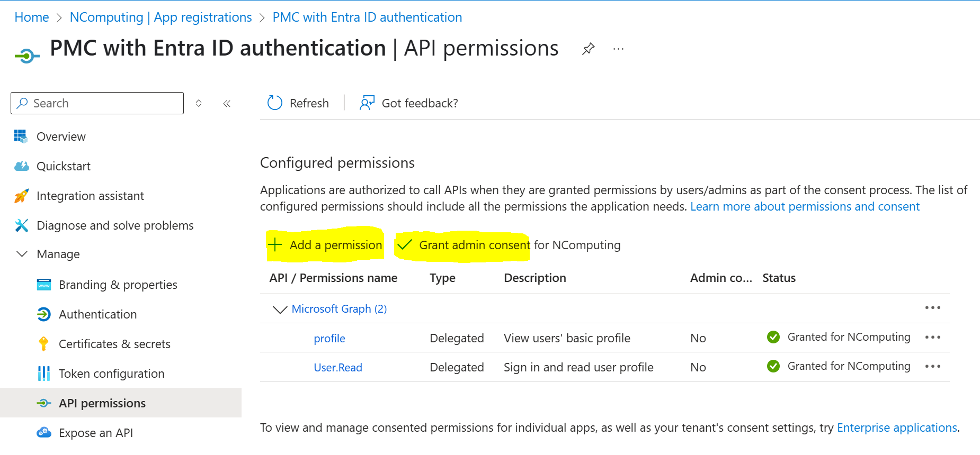Collapse the Microsoft Graph (2) group
The height and width of the screenshot is (455, 980).
tap(279, 309)
